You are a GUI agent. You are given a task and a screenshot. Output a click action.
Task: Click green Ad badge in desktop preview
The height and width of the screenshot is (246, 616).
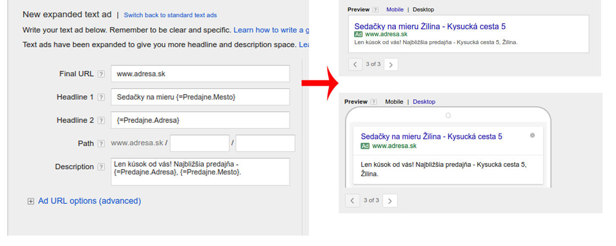[359, 34]
